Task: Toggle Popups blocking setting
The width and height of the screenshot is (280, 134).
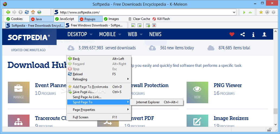Action: pyautogui.click(x=90, y=19)
